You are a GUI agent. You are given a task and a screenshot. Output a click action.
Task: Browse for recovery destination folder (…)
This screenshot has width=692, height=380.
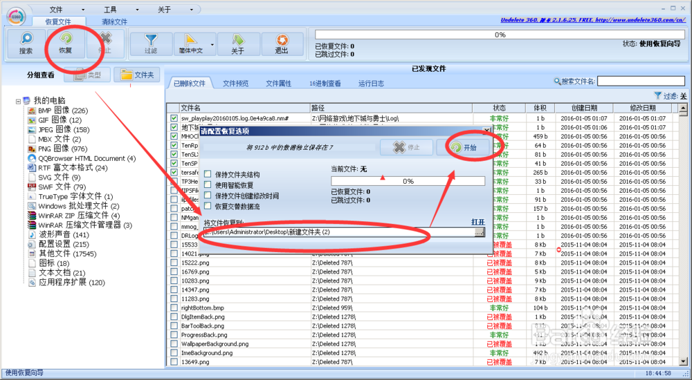pyautogui.click(x=480, y=232)
